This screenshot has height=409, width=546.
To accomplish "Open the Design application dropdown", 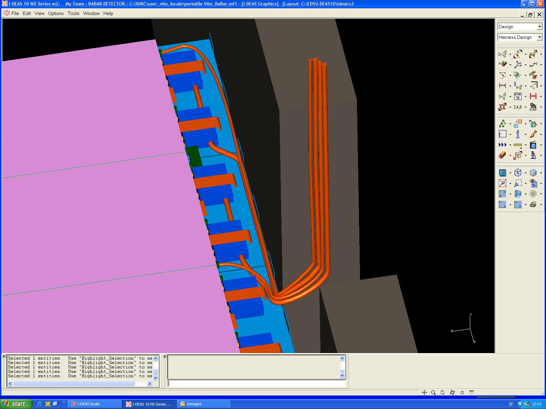I will tap(540, 27).
